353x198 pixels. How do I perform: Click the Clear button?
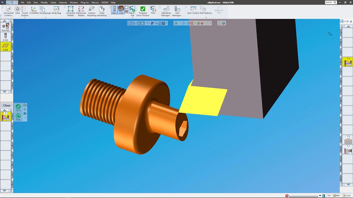point(7,105)
